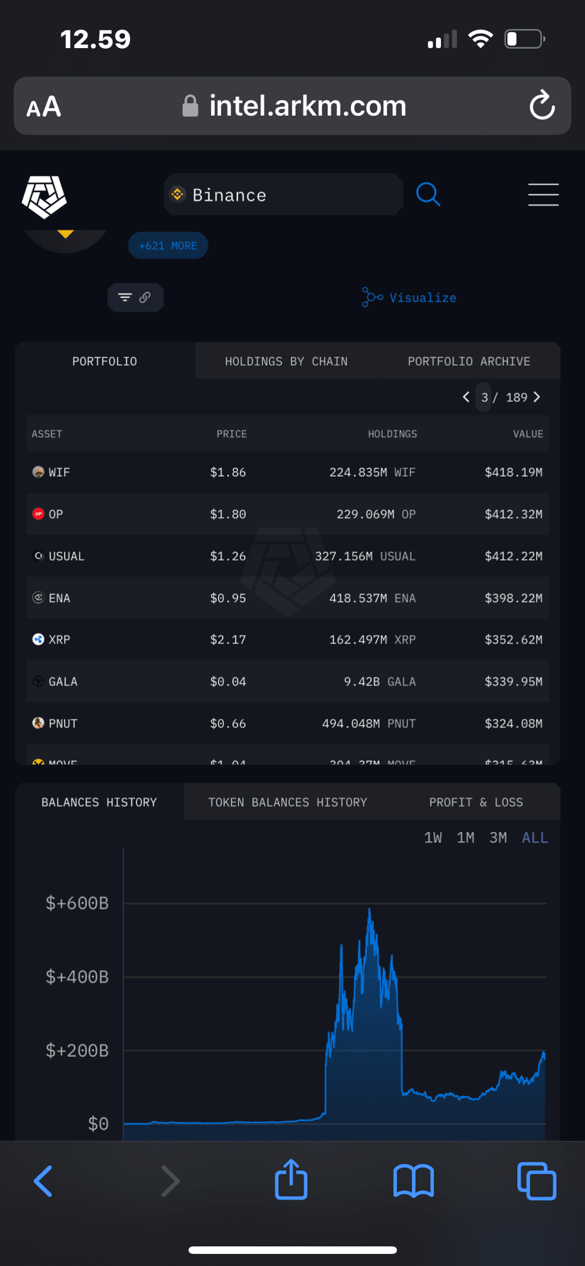The width and height of the screenshot is (585, 1266).
Task: Open the AA reader text menu
Action: click(x=44, y=107)
